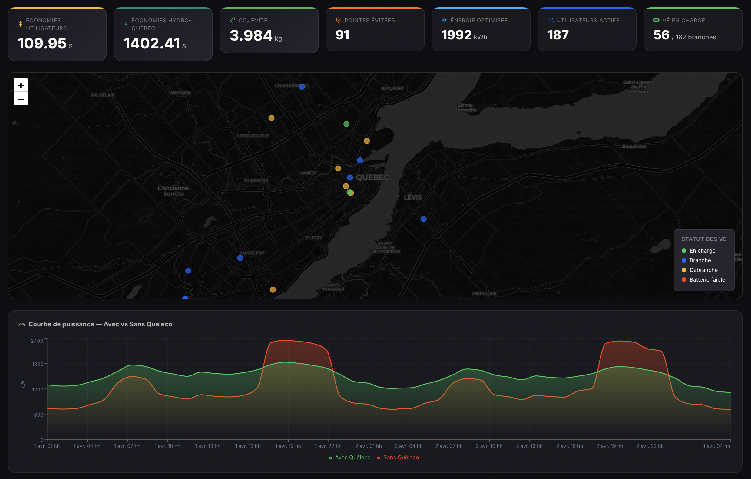Click the blue marker near Charlesbourg
This screenshot has height=479, width=751.
tap(301, 87)
